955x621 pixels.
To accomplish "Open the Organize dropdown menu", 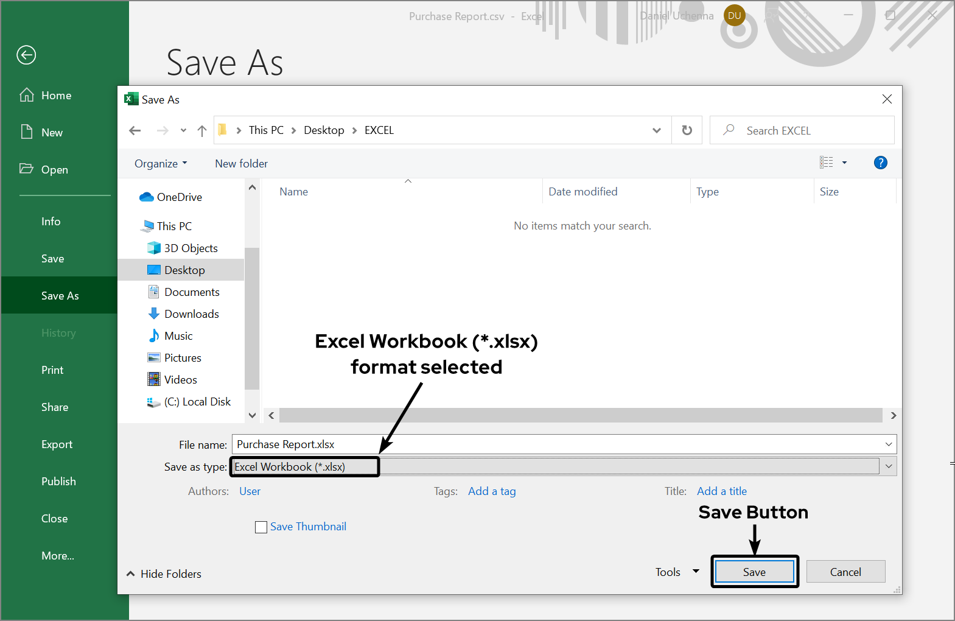I will (x=161, y=163).
